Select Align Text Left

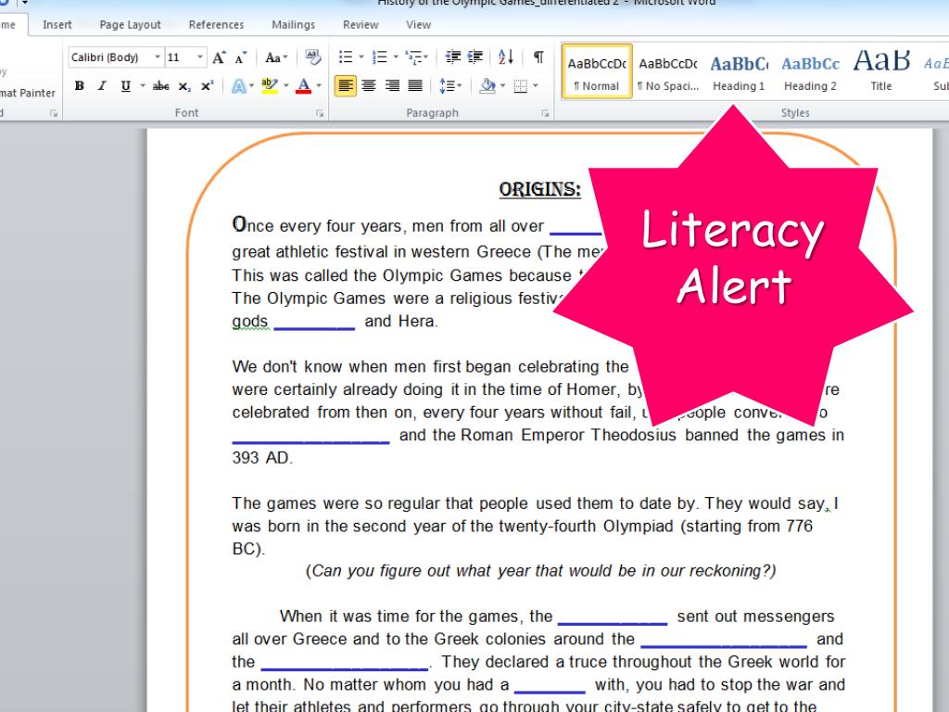pos(345,86)
